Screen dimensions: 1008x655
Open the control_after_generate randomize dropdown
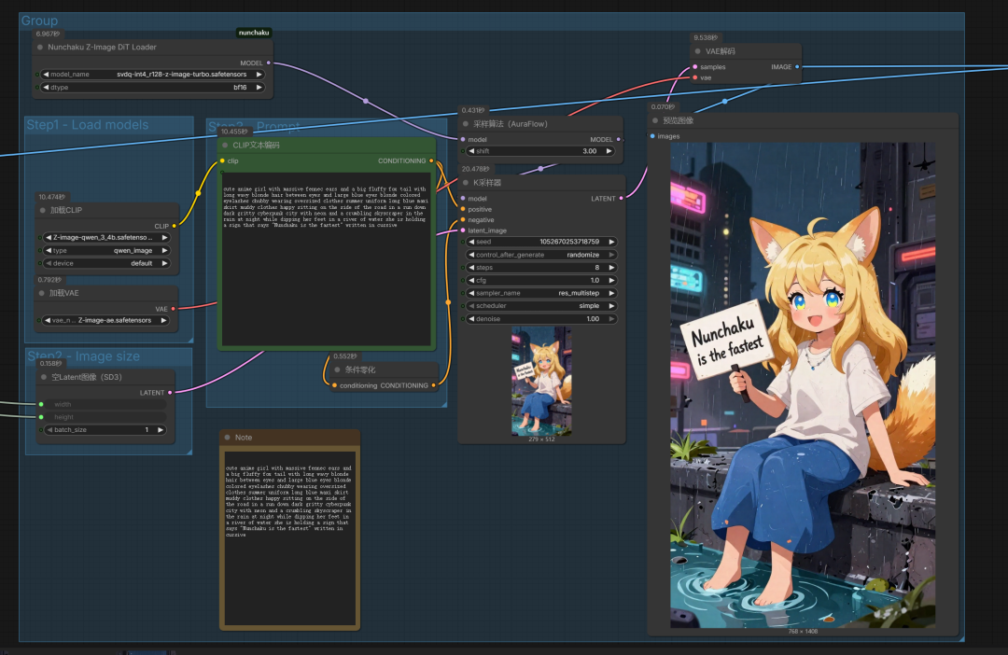pyautogui.click(x=541, y=255)
